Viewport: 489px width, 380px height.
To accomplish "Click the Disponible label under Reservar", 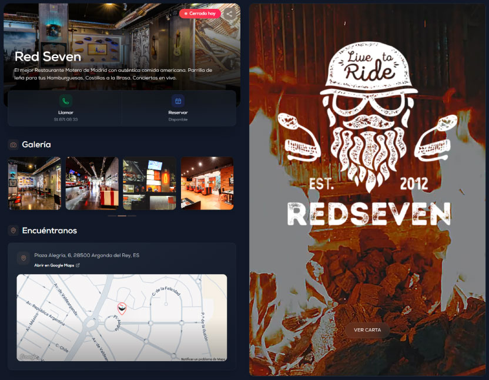I will [178, 119].
